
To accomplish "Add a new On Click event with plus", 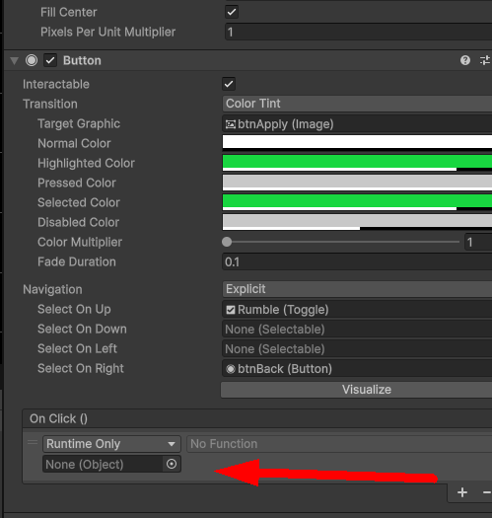I will point(462,492).
